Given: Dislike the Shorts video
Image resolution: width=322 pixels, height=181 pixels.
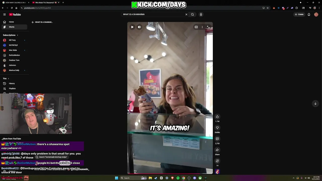Looking at the screenshot, I should 217,128.
